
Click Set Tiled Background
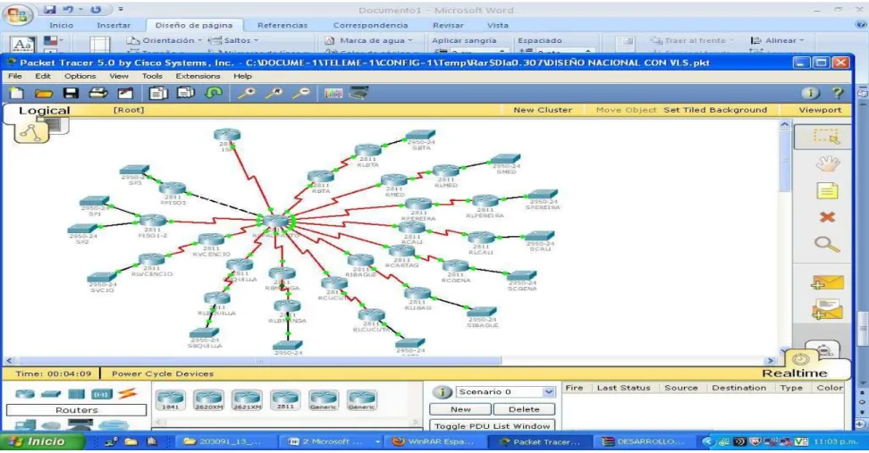[715, 110]
